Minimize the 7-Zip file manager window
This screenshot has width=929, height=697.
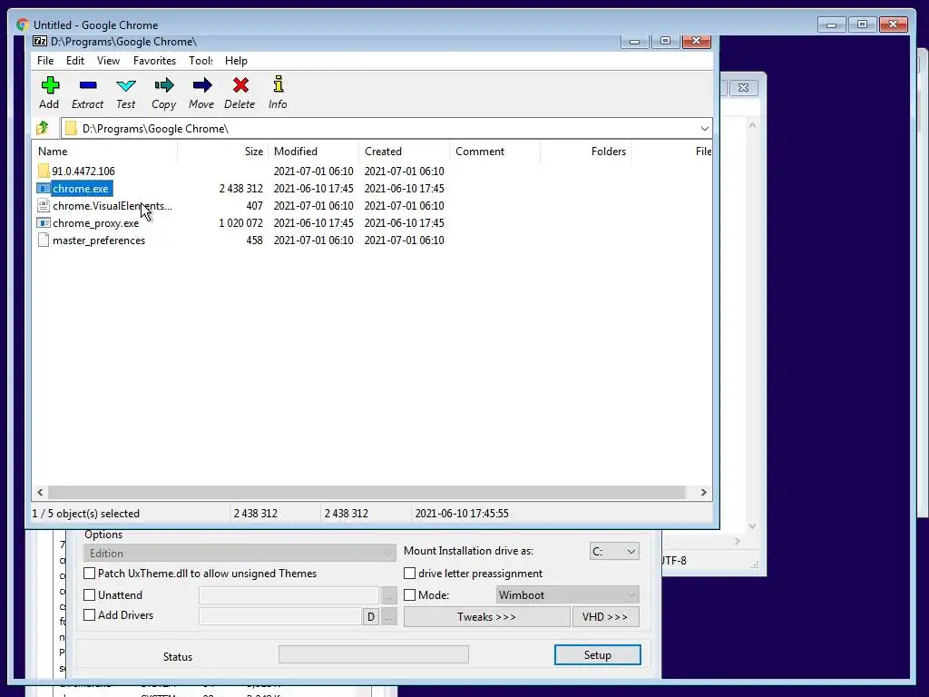634,41
